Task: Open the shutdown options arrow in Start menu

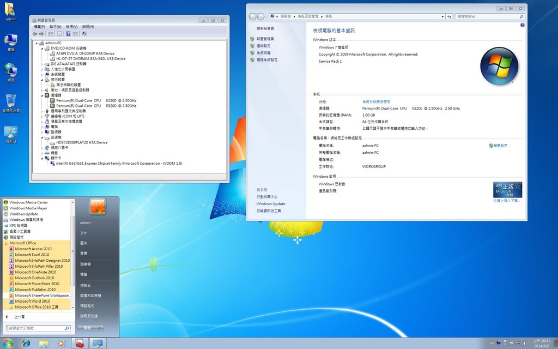Action: [101, 328]
